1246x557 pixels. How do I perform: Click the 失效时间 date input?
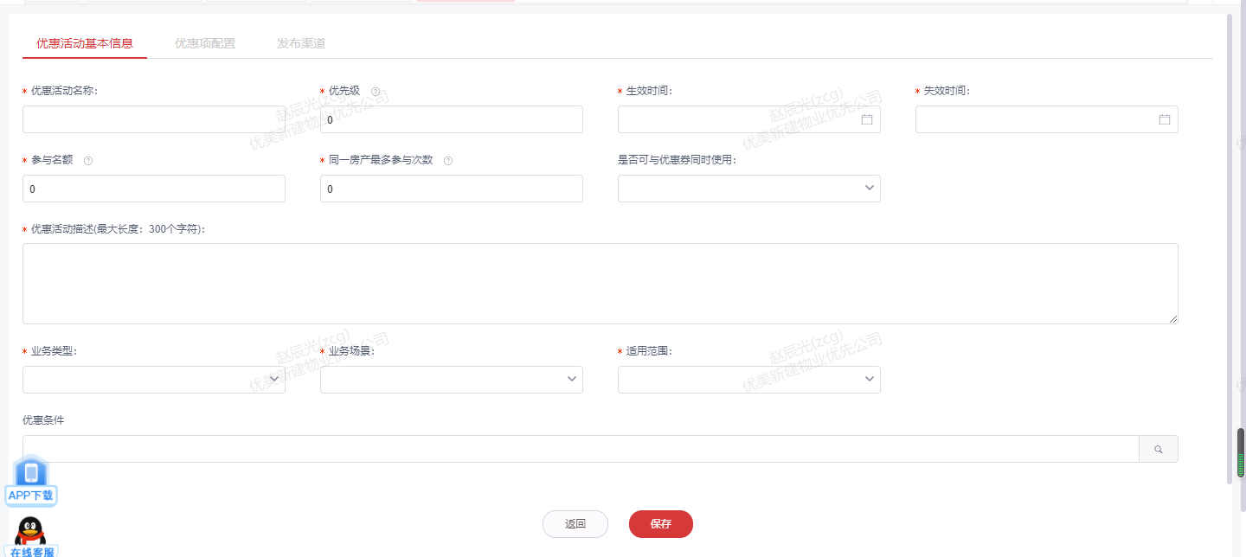click(x=1047, y=119)
